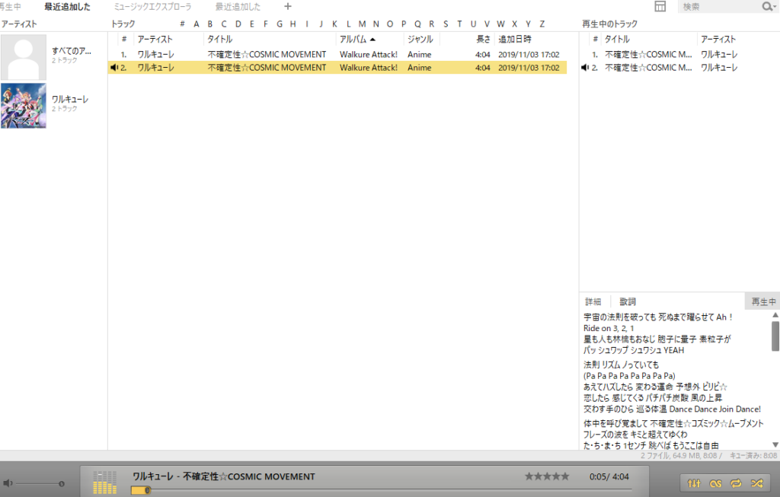This screenshot has height=497, width=780.
Task: Toggle repeat mode
Action: tap(737, 483)
